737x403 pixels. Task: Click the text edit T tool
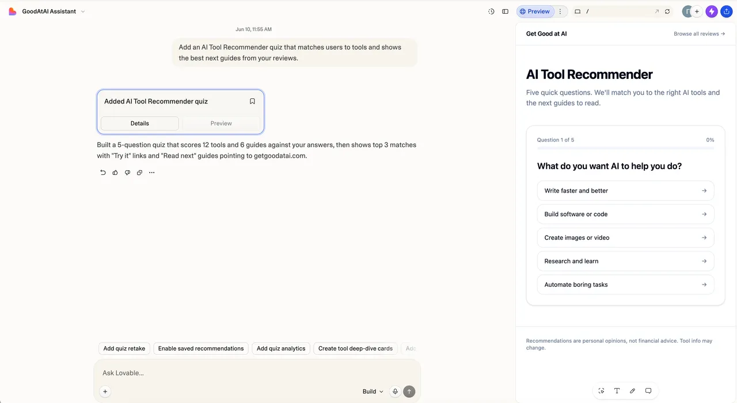617,391
